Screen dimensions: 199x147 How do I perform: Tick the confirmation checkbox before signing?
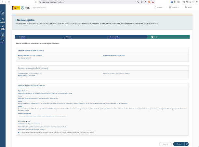coord(19,132)
